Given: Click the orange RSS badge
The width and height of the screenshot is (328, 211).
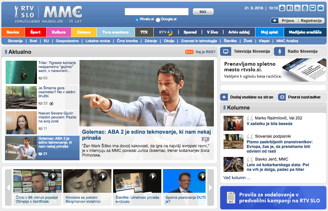Looking at the screenshot, I should tap(189, 52).
